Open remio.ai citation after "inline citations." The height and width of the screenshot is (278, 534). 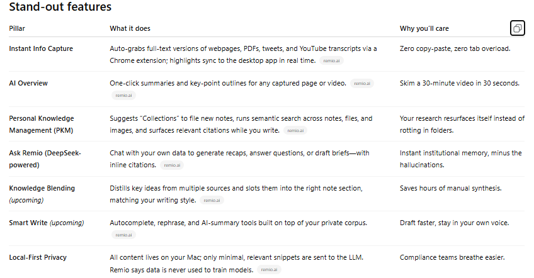[x=172, y=165]
